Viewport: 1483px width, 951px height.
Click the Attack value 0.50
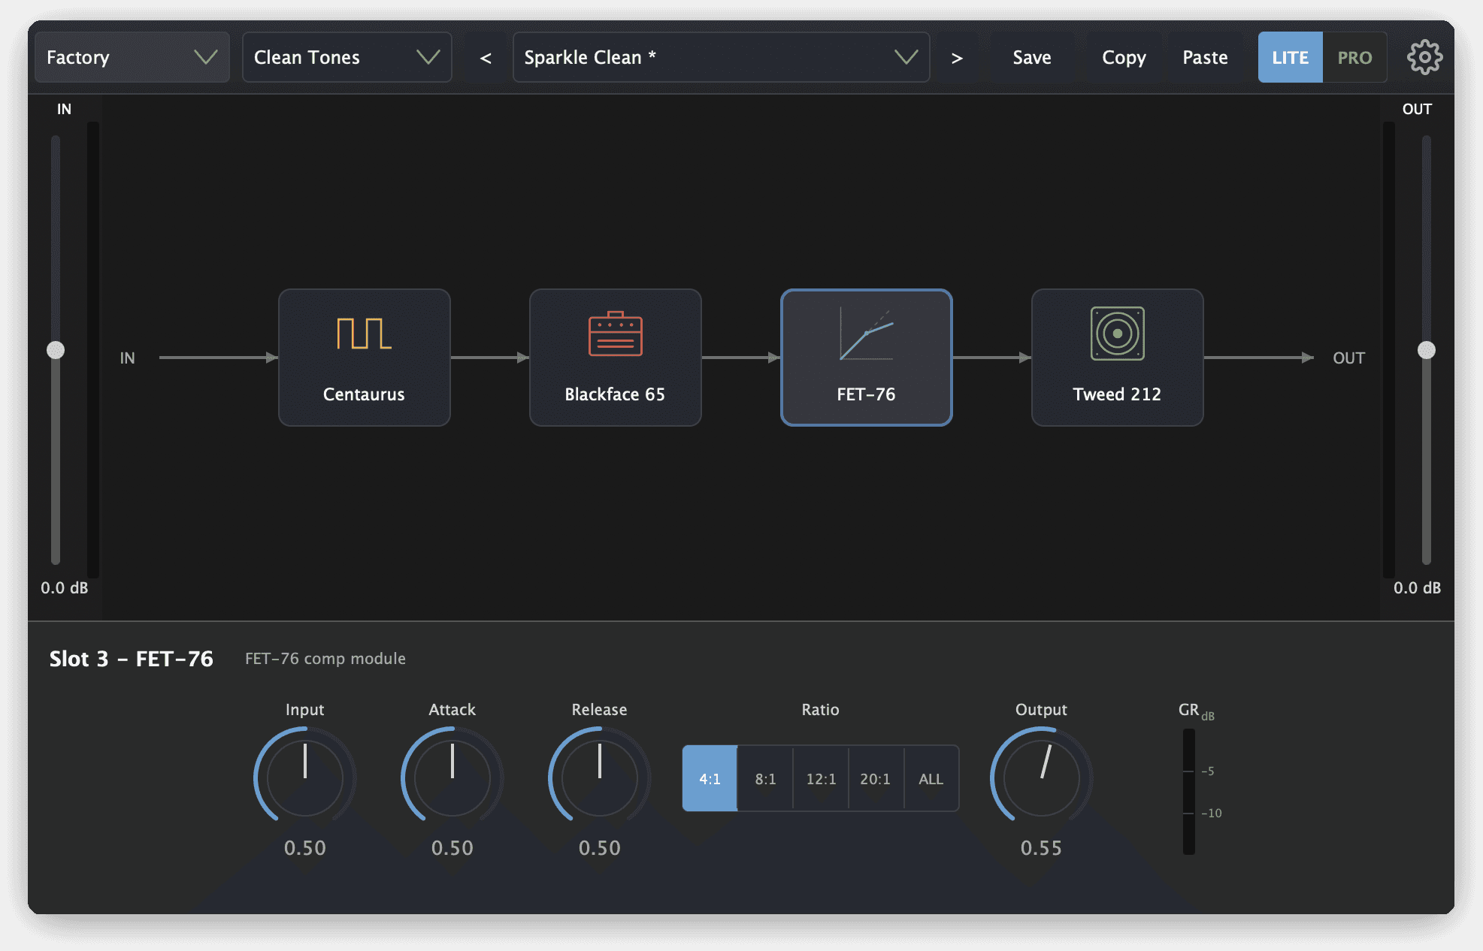coord(452,848)
